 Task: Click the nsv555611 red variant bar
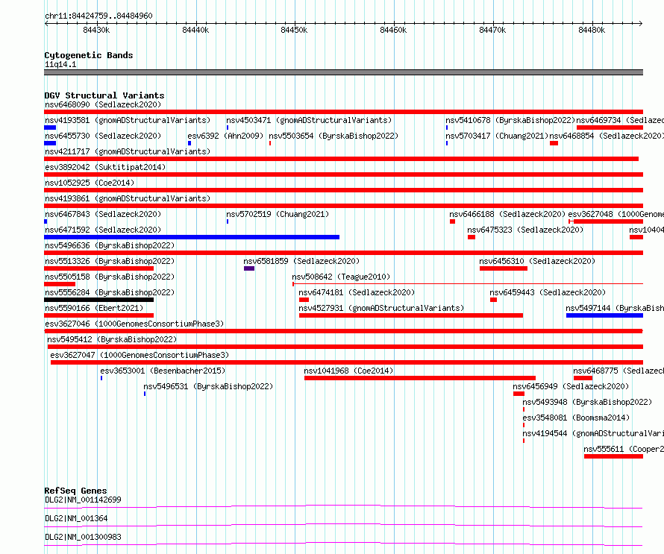pyautogui.click(x=613, y=456)
